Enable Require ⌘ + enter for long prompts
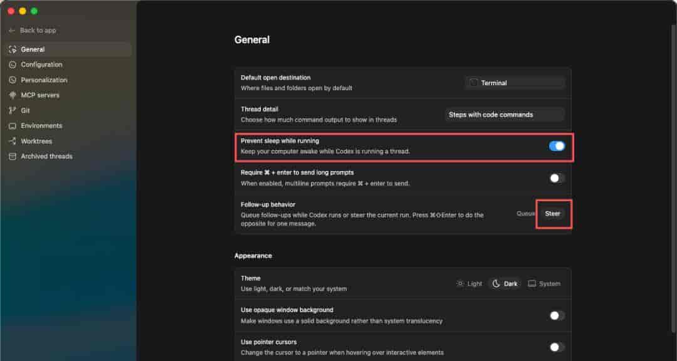The height and width of the screenshot is (361, 677). (557, 179)
